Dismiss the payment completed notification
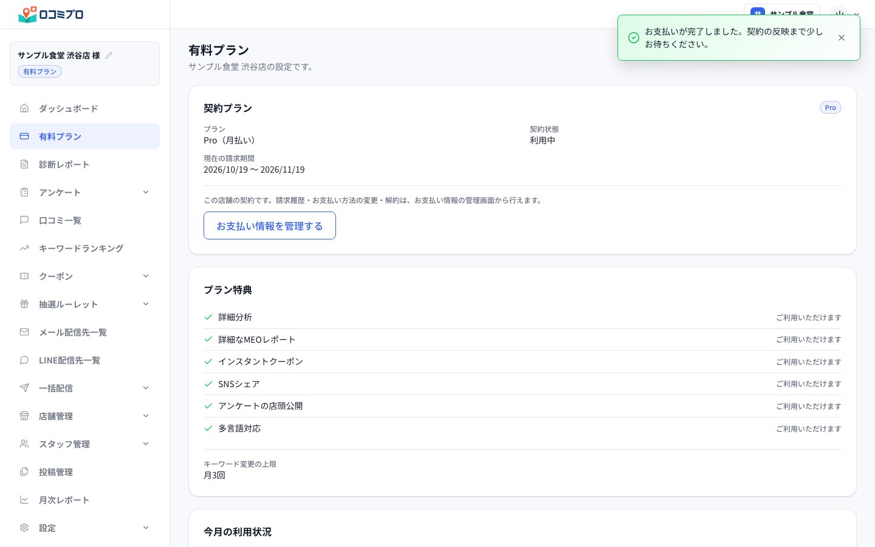Screen dimensions: 875x547 point(842,38)
